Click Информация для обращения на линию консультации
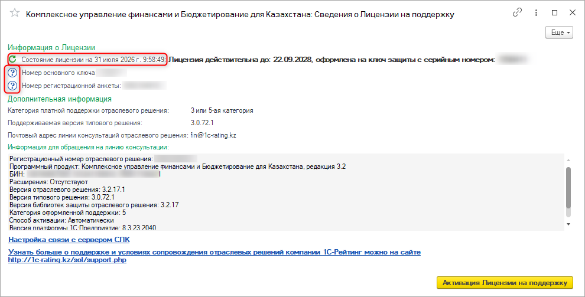The image size is (585, 297). (x=89, y=147)
